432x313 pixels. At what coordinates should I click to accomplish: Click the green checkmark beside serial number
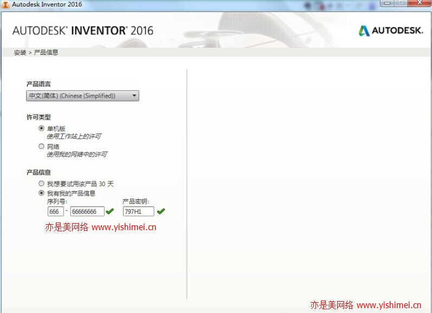tap(110, 211)
